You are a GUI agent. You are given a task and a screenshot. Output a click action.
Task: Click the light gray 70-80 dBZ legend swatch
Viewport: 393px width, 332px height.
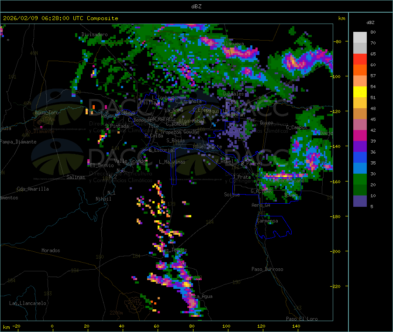coord(360,38)
